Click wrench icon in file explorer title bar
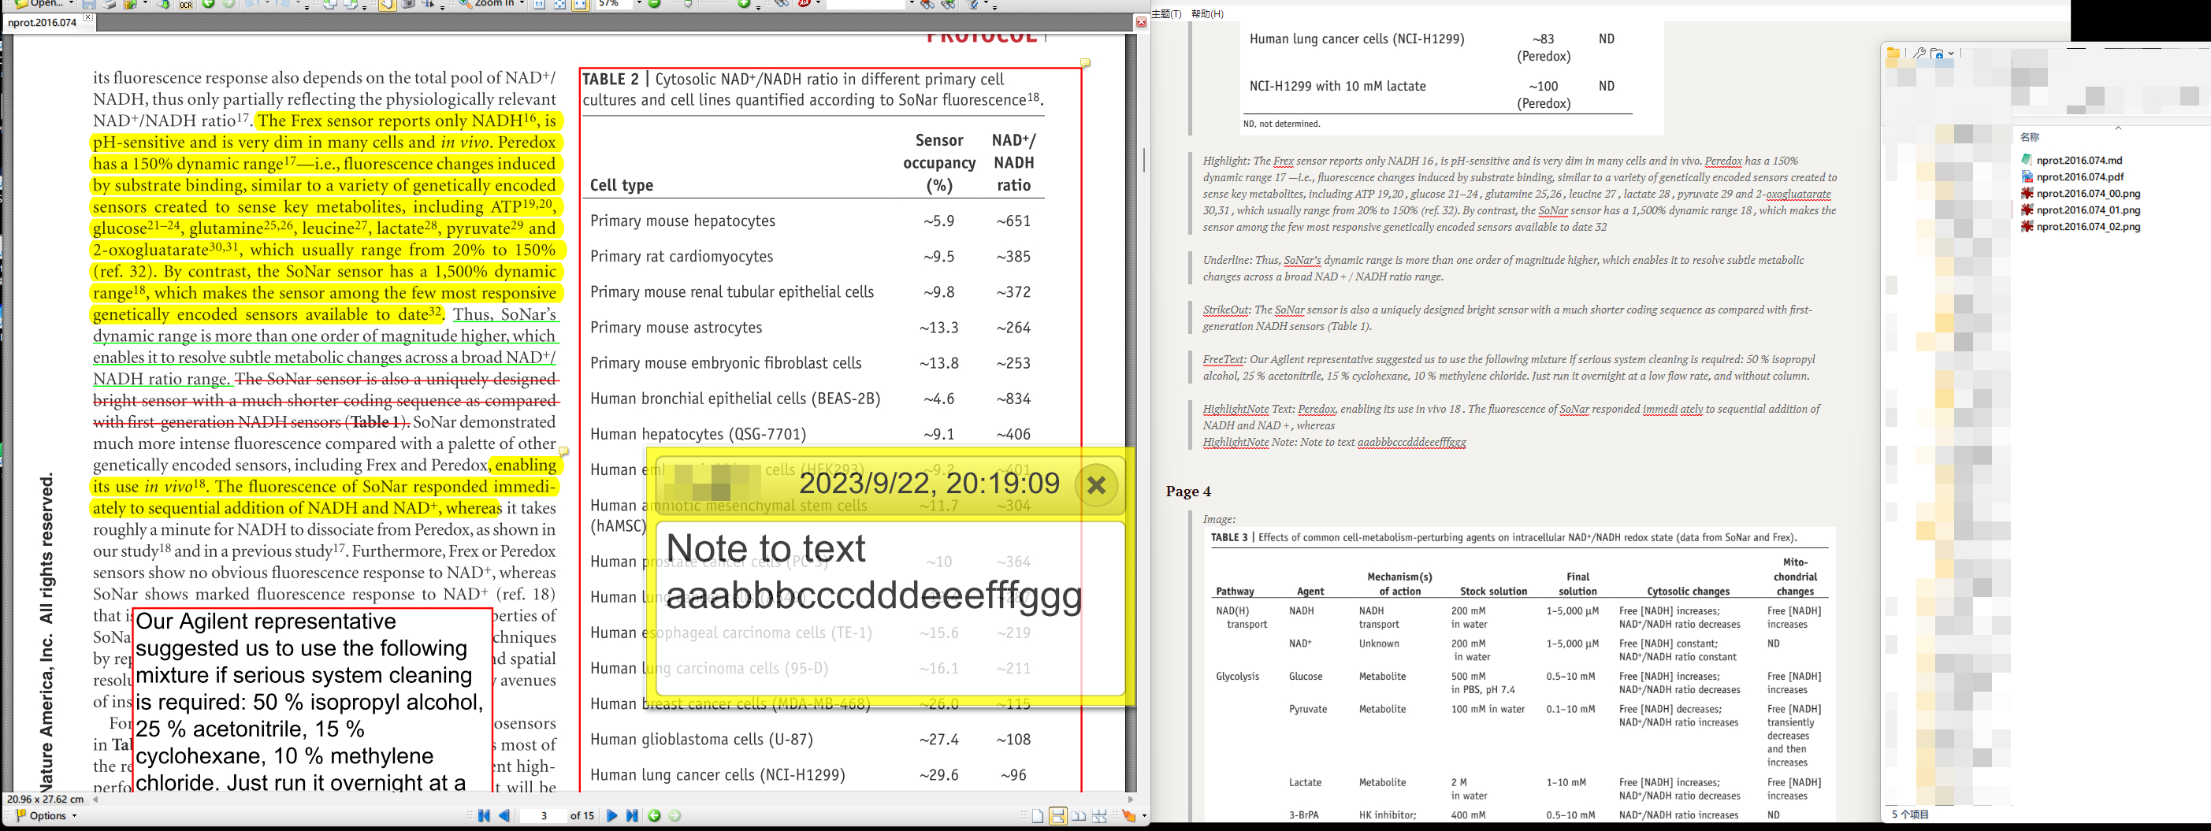 (1919, 54)
